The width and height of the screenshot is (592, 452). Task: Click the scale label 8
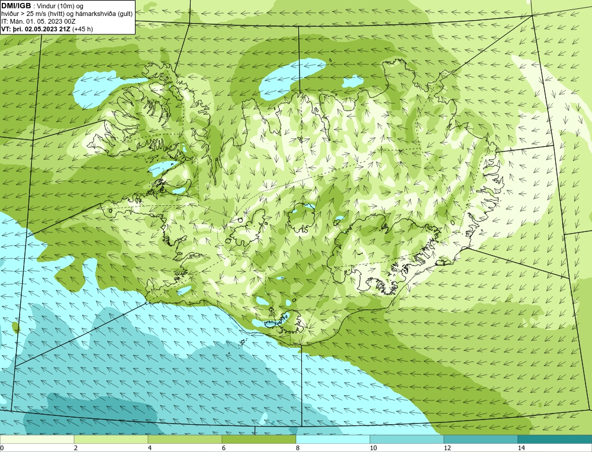298,448
